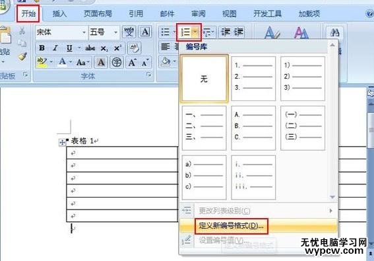Click the phonetic guide (wén) icon
Image resolution: width=374 pixels, height=261 pixels.
pos(129,32)
